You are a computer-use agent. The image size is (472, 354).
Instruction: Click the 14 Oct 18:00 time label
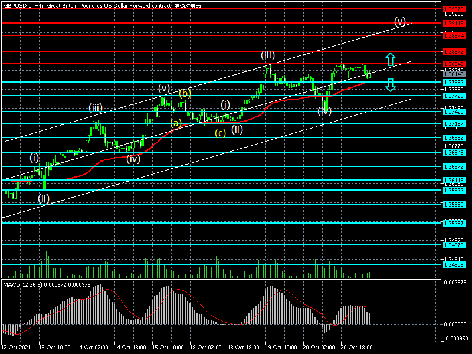(x=130, y=347)
